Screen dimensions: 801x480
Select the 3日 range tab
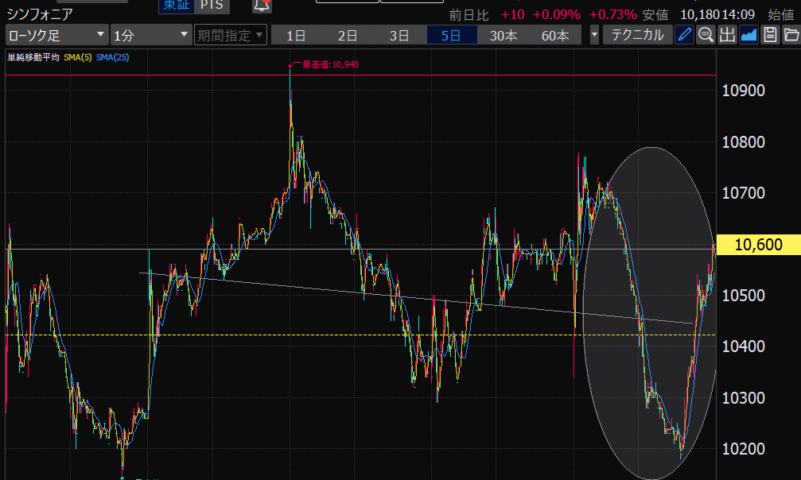(399, 35)
